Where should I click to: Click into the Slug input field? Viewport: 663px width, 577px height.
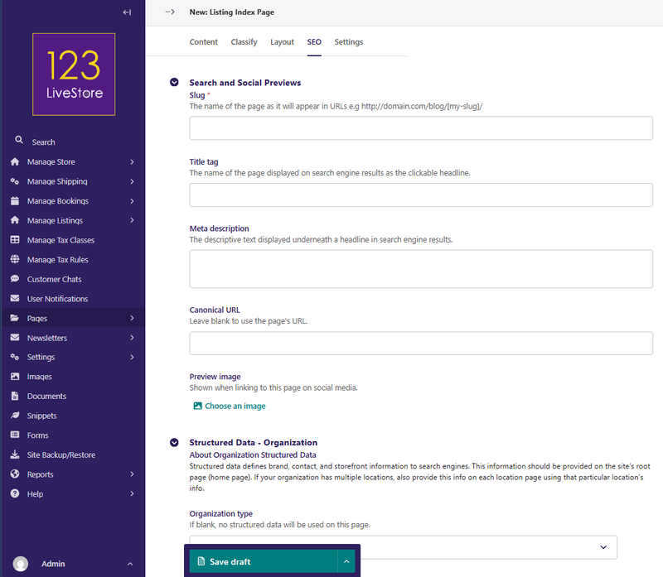421,128
